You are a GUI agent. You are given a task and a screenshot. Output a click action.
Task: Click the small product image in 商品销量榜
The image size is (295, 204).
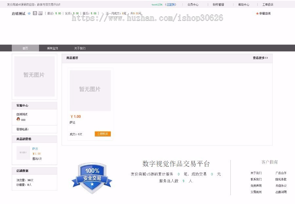(23, 153)
